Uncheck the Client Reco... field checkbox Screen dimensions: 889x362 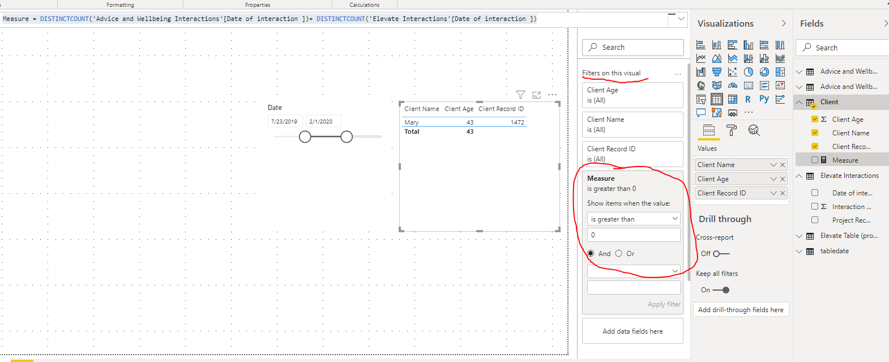pos(815,146)
